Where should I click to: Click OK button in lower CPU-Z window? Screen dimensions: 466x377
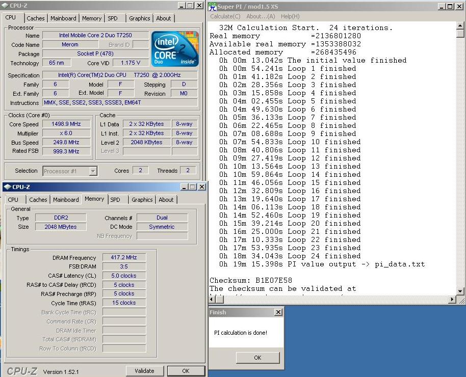pos(186,371)
